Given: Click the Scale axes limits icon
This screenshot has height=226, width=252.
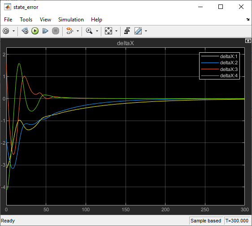Looking at the screenshot, I should [109, 31].
